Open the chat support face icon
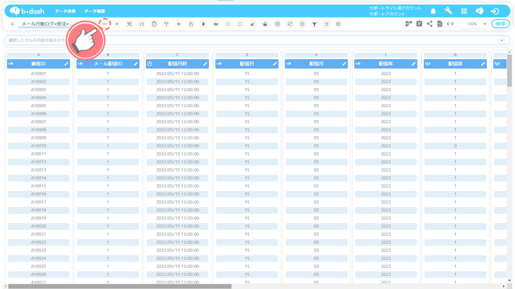The height and width of the screenshot is (289, 515). pos(479,11)
